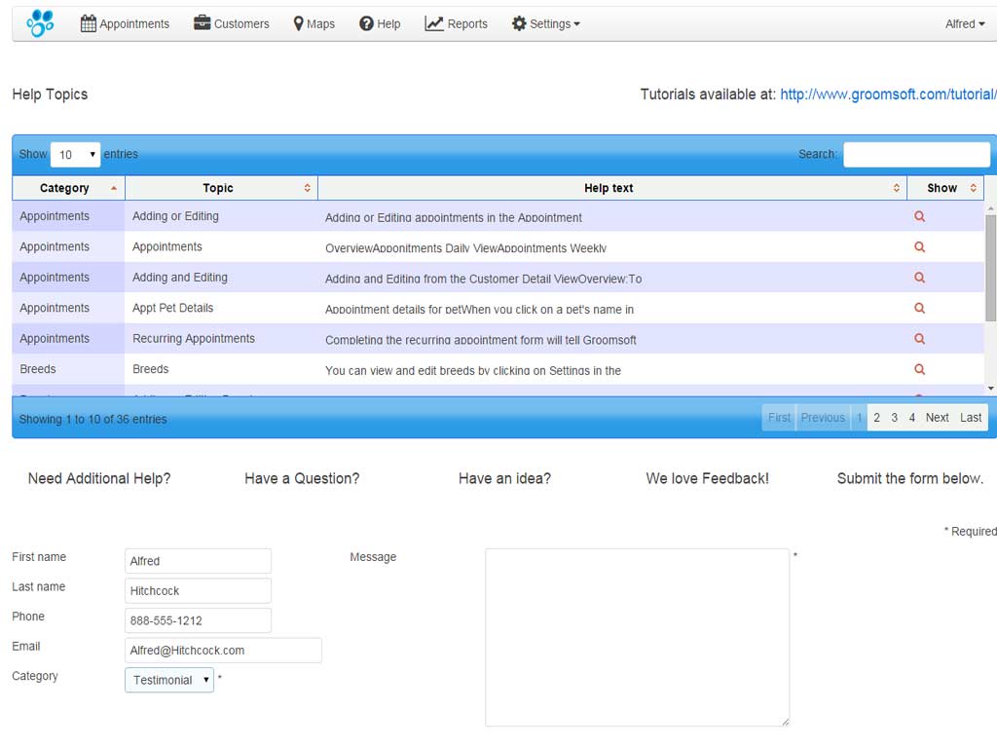Screen dimensions: 997x748
Task: View Recurring Appointments help via magnifier icon
Action: point(919,338)
